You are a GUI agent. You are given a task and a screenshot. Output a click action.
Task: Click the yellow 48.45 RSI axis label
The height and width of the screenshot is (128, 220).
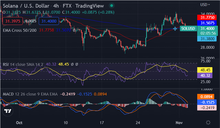point(205,70)
